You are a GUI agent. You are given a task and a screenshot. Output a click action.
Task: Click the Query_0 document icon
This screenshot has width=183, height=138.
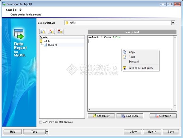pyautogui.click(x=45, y=45)
